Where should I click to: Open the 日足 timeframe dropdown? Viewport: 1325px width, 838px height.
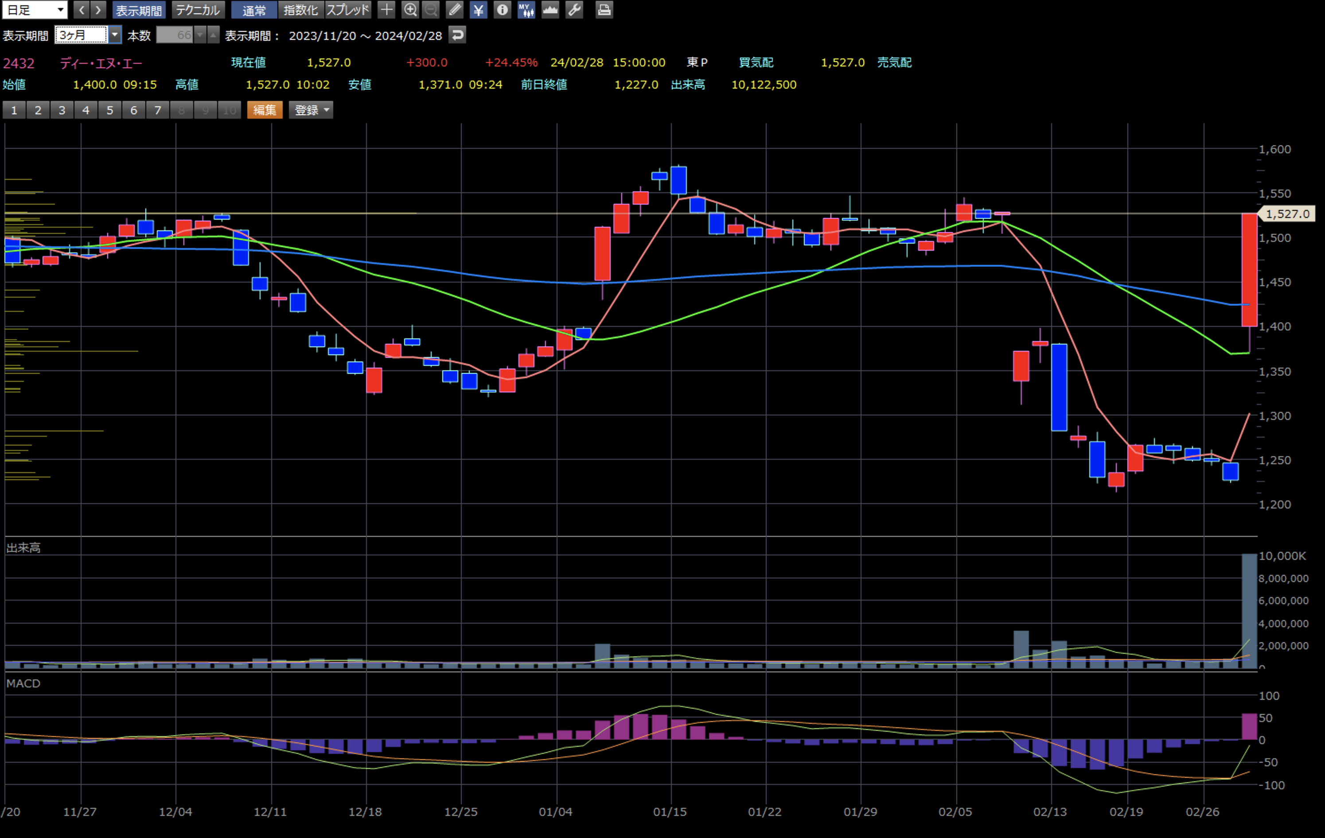35,9
